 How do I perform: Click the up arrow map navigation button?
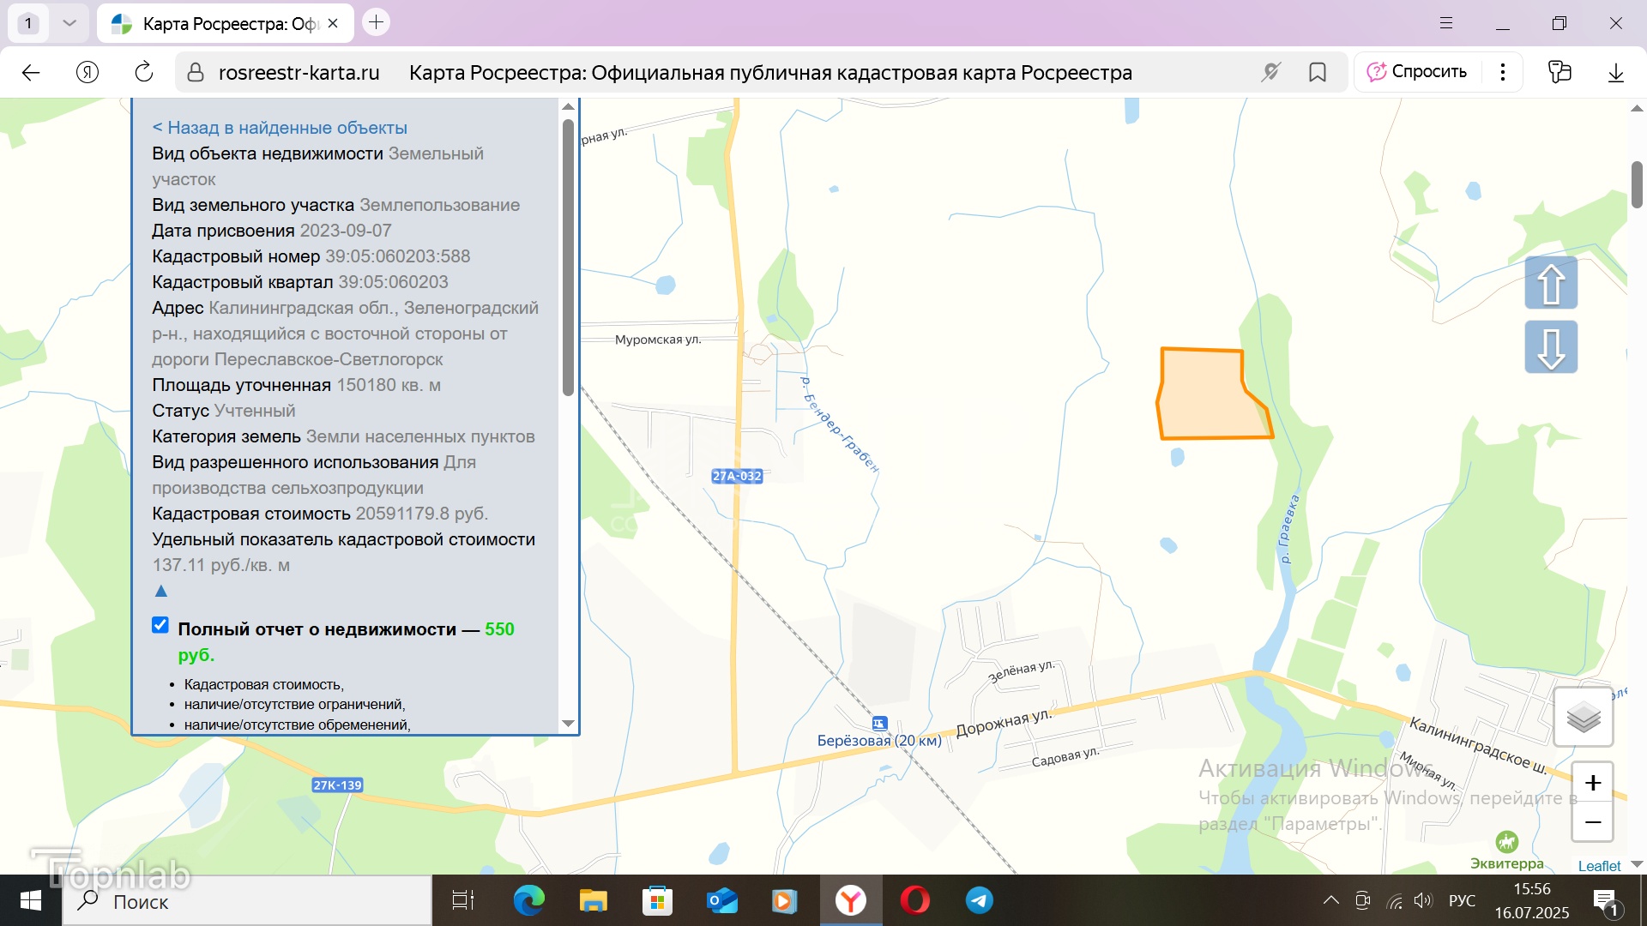point(1551,283)
